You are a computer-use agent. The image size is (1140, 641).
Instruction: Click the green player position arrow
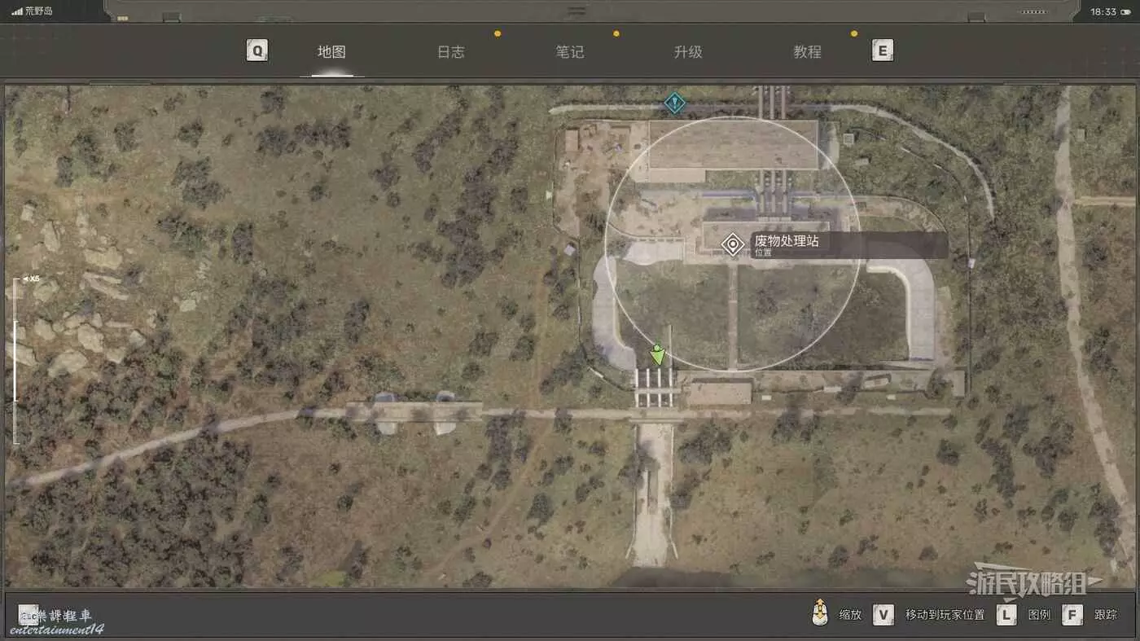(658, 354)
